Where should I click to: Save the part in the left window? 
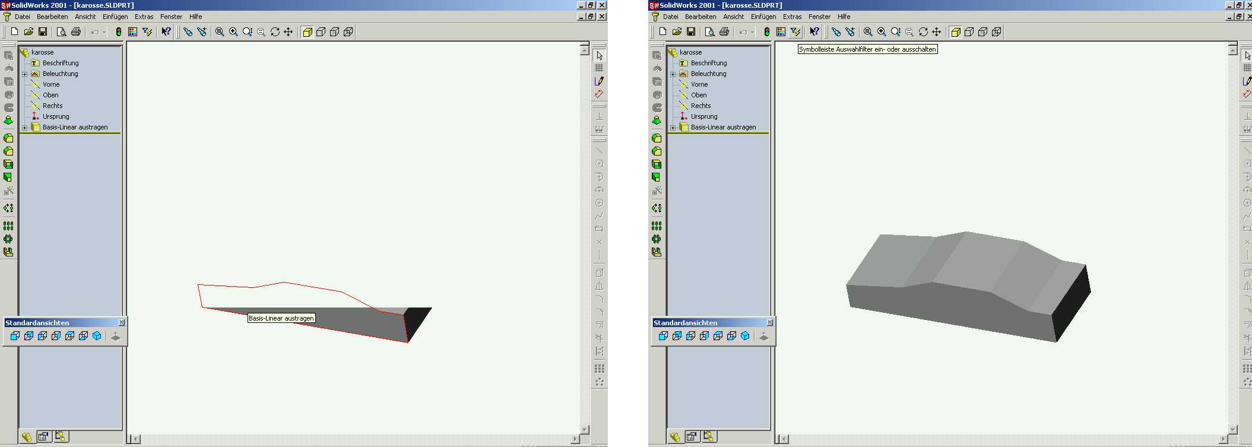coord(43,31)
